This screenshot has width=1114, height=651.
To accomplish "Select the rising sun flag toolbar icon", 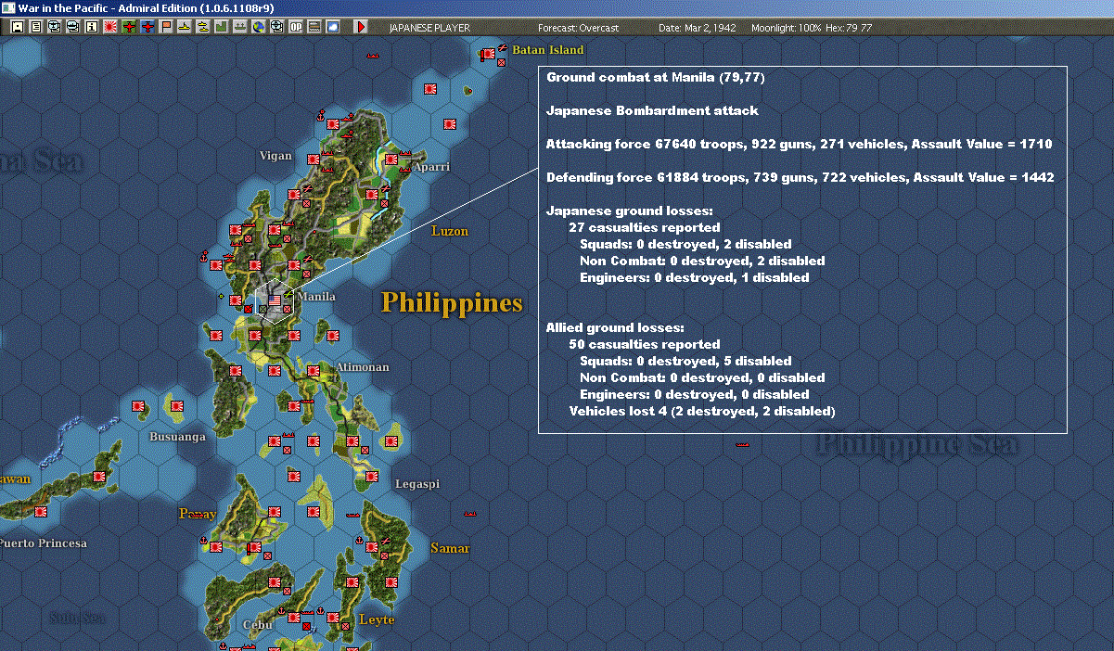I will [x=109, y=27].
